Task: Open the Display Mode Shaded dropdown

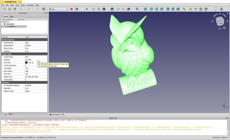Action: (36, 45)
